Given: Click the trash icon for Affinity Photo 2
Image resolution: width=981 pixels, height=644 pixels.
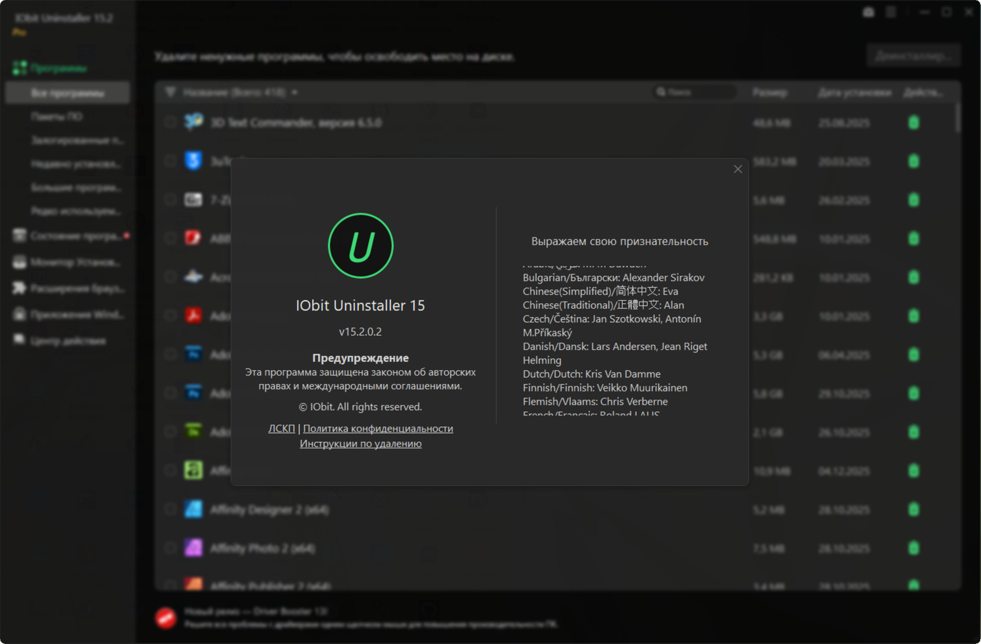Looking at the screenshot, I should tap(913, 548).
